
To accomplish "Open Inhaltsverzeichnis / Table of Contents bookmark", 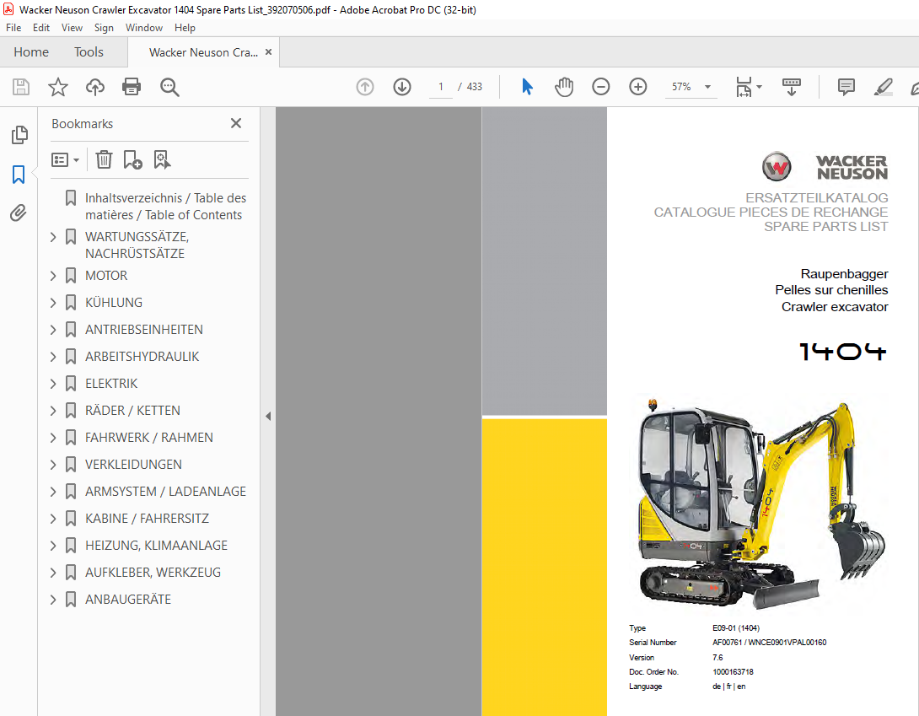I will (165, 207).
